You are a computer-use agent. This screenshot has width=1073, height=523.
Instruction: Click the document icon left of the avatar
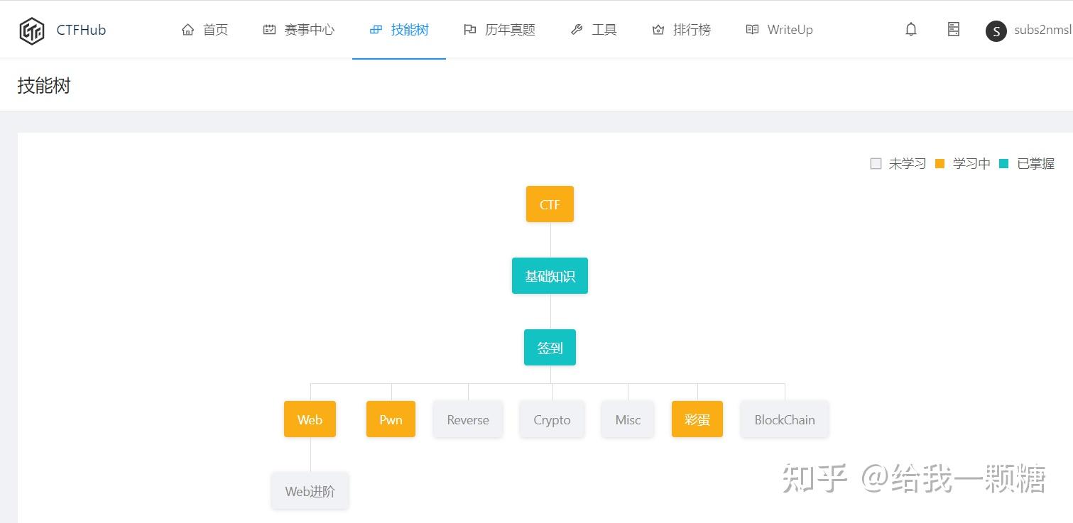(x=953, y=29)
